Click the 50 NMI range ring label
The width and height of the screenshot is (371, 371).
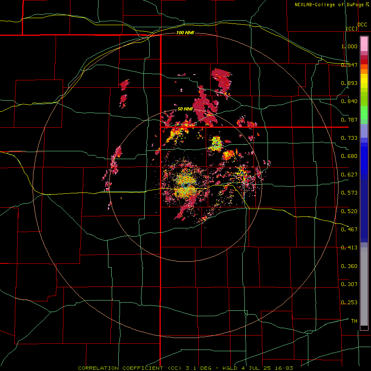(185, 109)
